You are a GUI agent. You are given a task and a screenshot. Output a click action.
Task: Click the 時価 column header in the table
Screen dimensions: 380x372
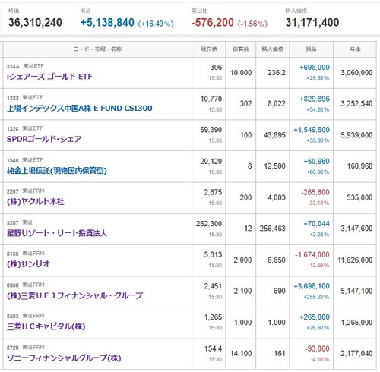click(355, 49)
